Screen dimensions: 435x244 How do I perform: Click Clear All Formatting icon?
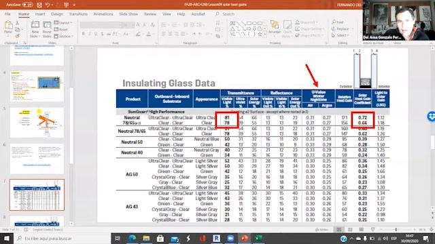(152, 25)
